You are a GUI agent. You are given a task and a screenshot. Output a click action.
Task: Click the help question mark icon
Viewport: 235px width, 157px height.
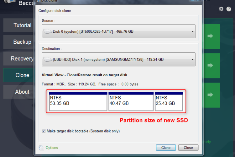coord(229,9)
